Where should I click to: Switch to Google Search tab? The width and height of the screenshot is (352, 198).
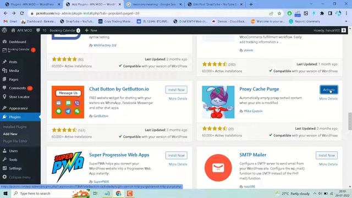[155, 4]
